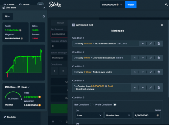Click the race Wagered value 0.00825850
Viewport: 169px width, 125px height.
pos(31,105)
